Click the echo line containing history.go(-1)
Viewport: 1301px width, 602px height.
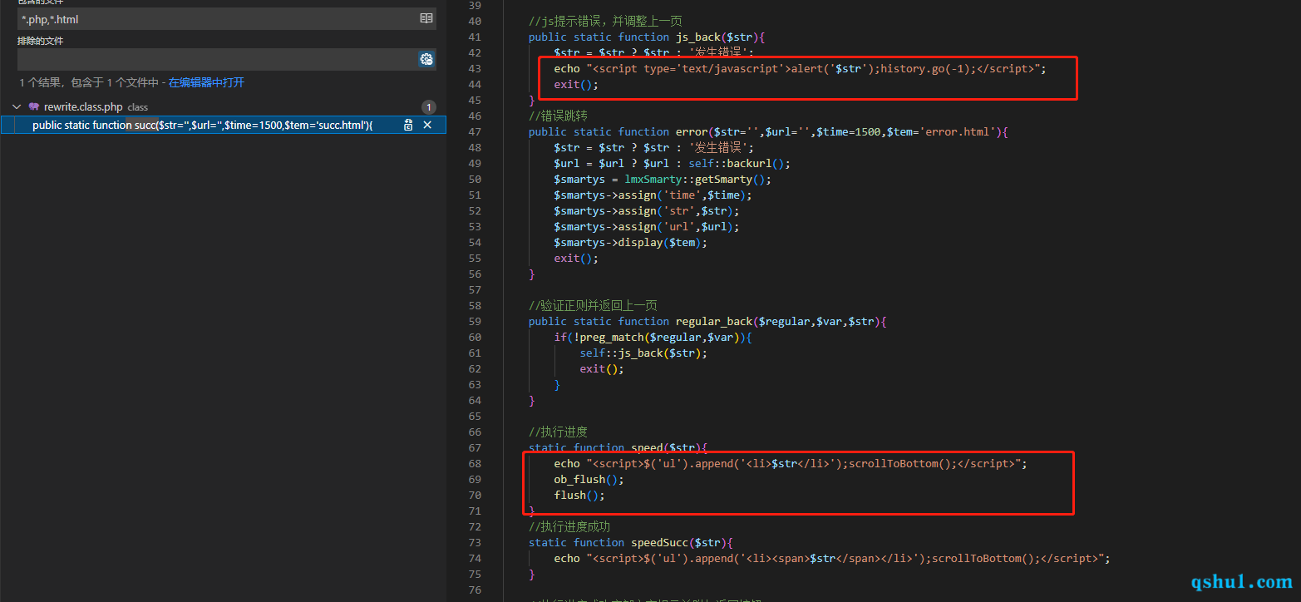coord(801,68)
